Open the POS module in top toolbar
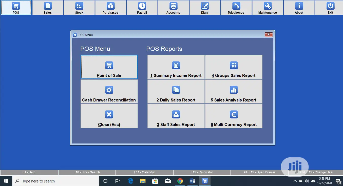This screenshot has width=343, height=186. click(x=16, y=8)
